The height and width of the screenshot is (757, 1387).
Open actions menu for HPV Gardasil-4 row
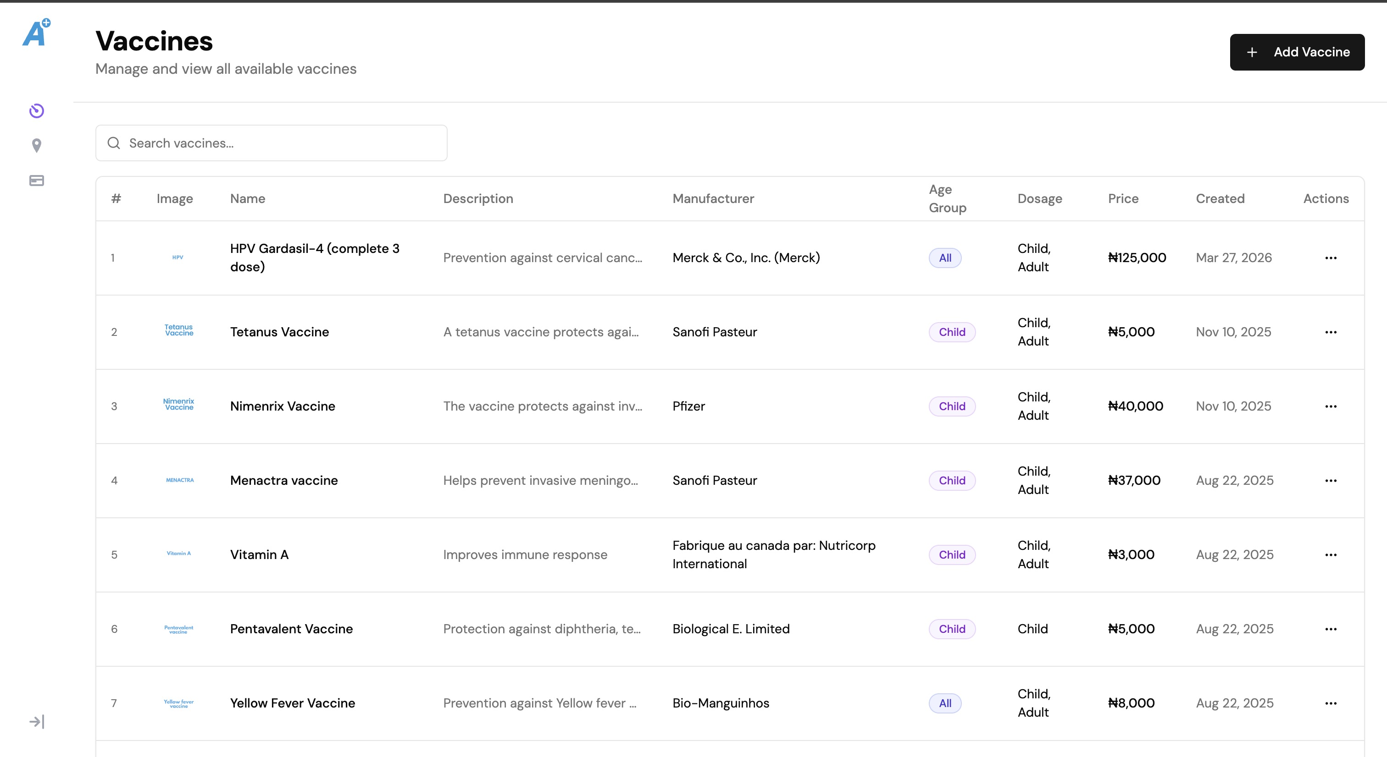[x=1331, y=258]
